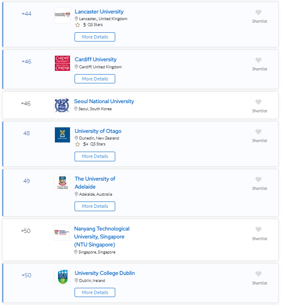The height and width of the screenshot is (305, 282).
Task: Toggle the Cardiff University shortlist heart
Action: (259, 60)
